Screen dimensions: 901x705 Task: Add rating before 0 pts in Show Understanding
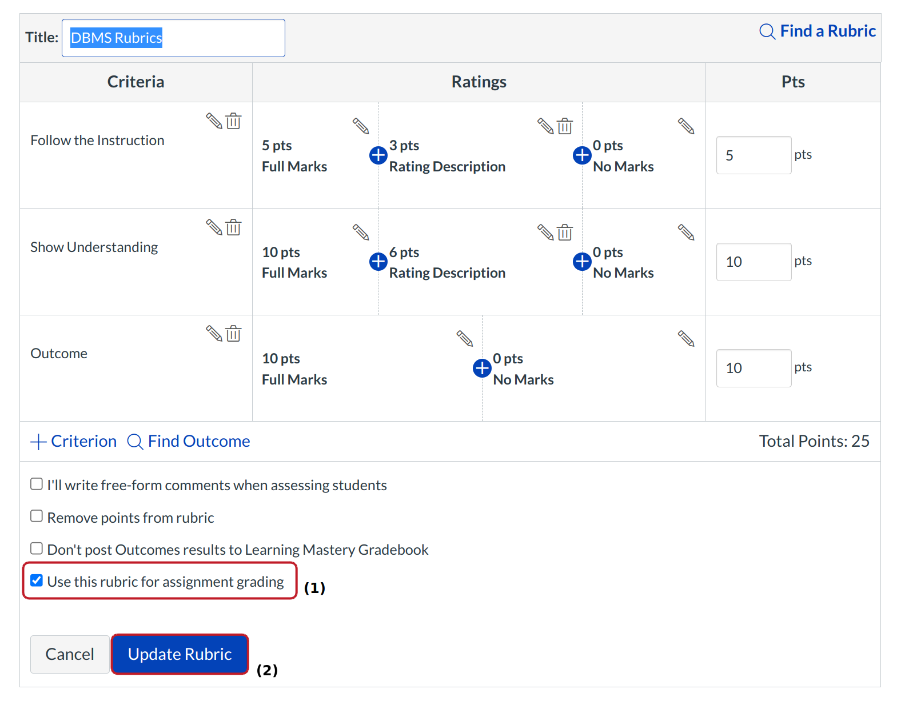581,261
